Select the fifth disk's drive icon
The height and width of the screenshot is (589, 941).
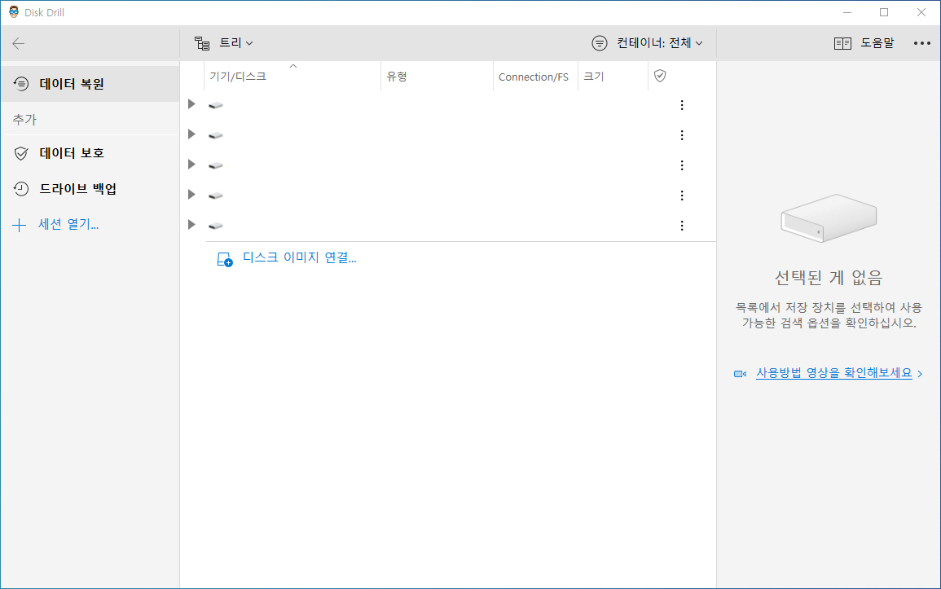coord(215,226)
